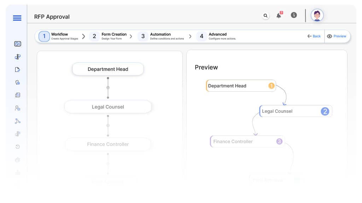
Task: Select the Legal Counsel stage in builder
Action: pyautogui.click(x=108, y=107)
